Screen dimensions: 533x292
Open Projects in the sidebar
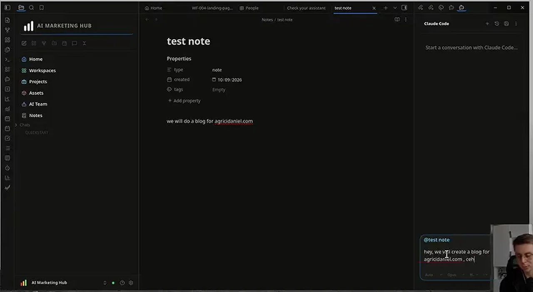coord(38,82)
